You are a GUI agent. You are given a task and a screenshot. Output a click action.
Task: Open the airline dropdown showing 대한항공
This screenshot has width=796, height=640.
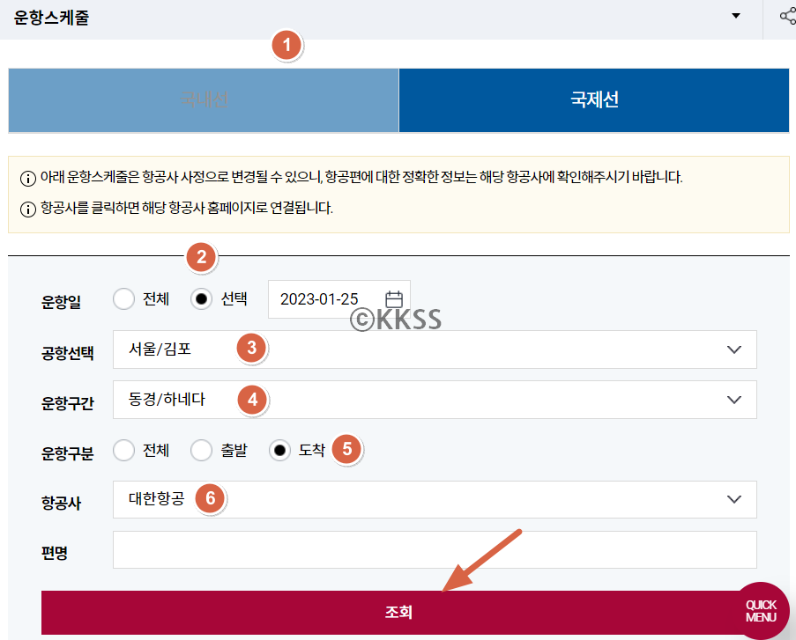pyautogui.click(x=353, y=499)
